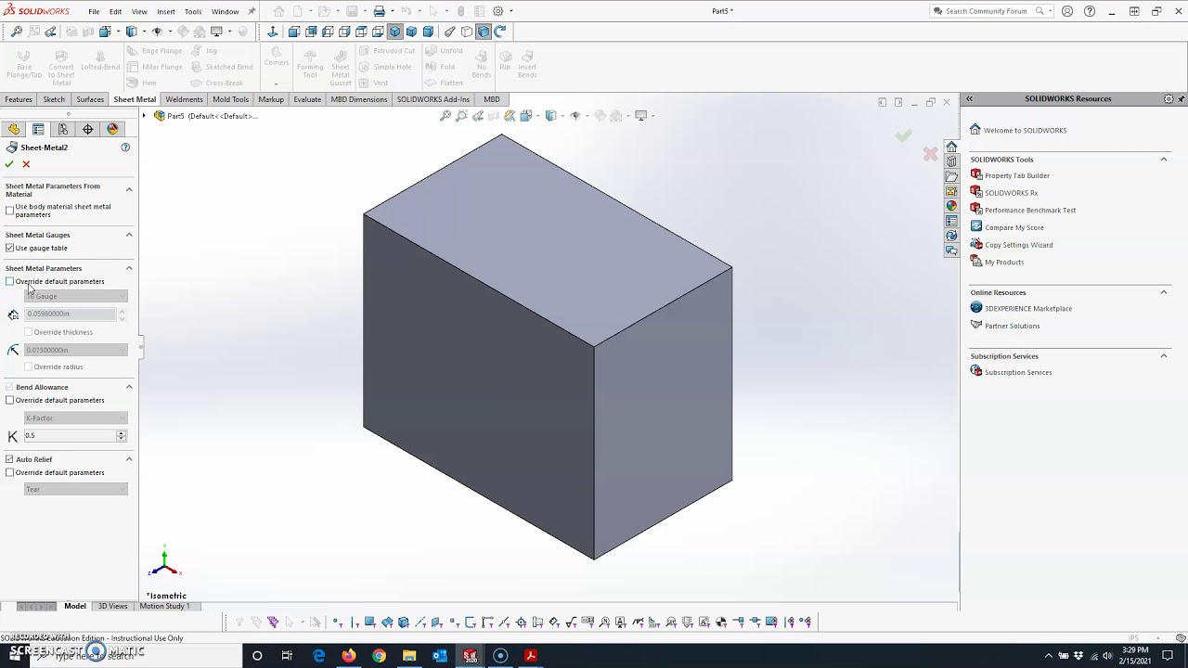Open the File menu
Viewport: 1188px width, 668px height.
94,11
